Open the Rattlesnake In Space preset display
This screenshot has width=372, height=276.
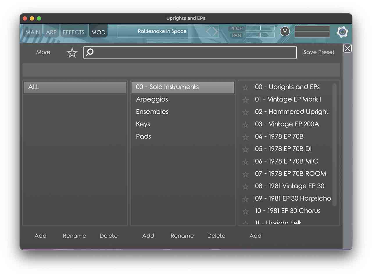(x=162, y=31)
